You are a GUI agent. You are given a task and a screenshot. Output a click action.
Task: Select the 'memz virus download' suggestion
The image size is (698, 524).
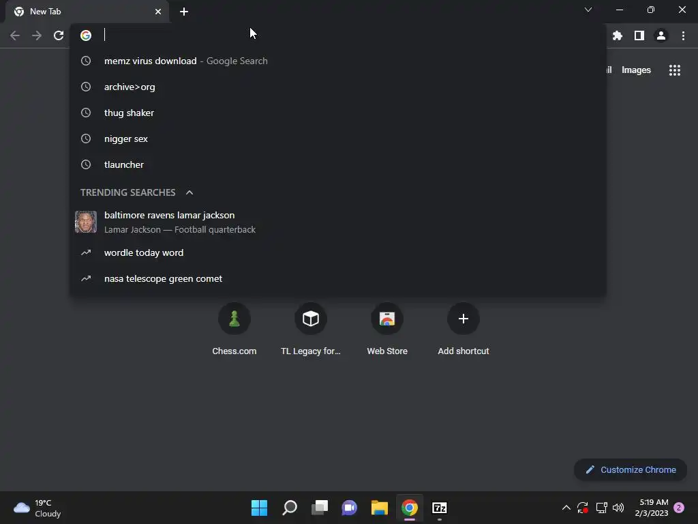[338, 61]
